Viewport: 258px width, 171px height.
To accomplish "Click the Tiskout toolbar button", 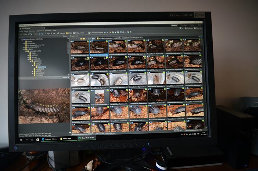I will click(x=61, y=33).
